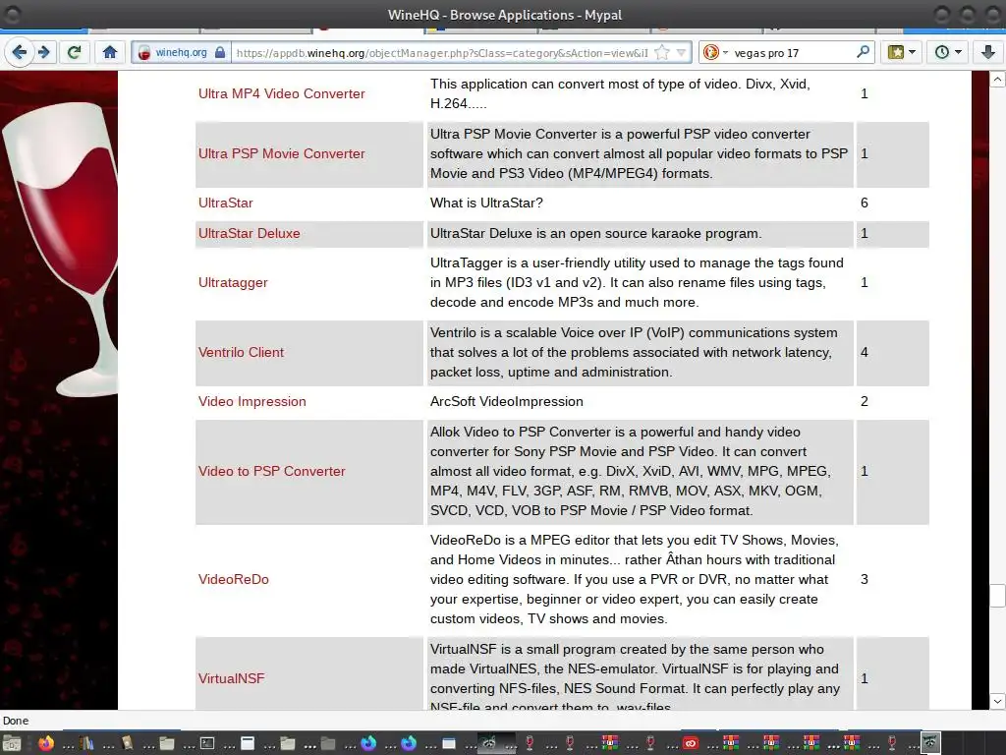Screen dimensions: 1006x755
Task: Open the Ultra PSP Movie Converter link
Action: (282, 154)
